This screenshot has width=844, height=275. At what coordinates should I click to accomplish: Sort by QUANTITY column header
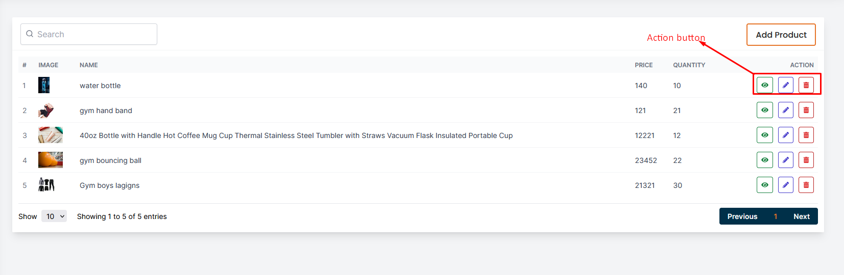click(689, 65)
